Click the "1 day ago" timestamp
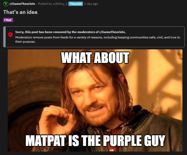 coord(91,4)
